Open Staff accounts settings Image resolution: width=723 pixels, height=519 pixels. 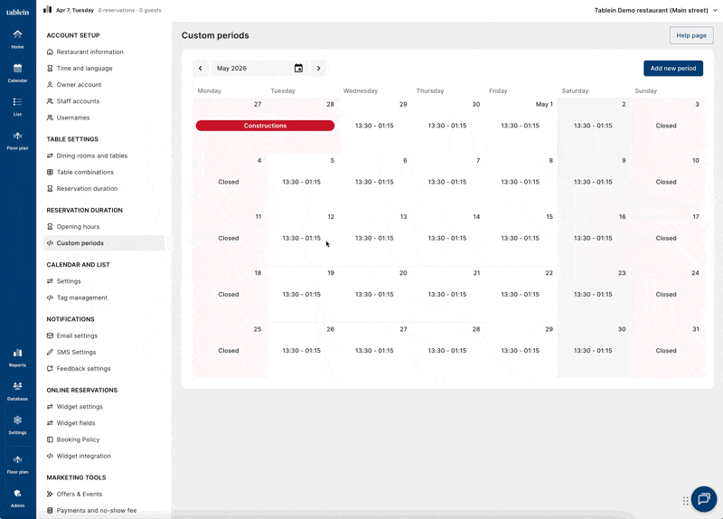pyautogui.click(x=78, y=101)
